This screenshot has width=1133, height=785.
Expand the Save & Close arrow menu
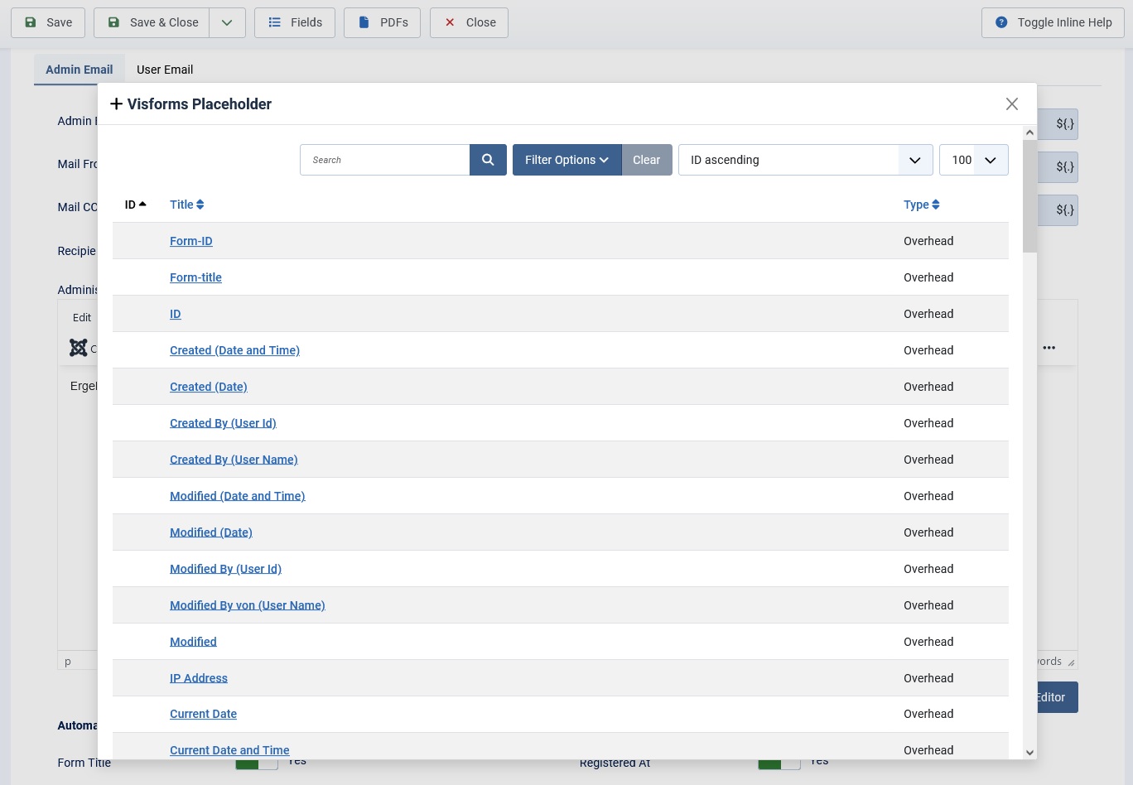coord(227,22)
